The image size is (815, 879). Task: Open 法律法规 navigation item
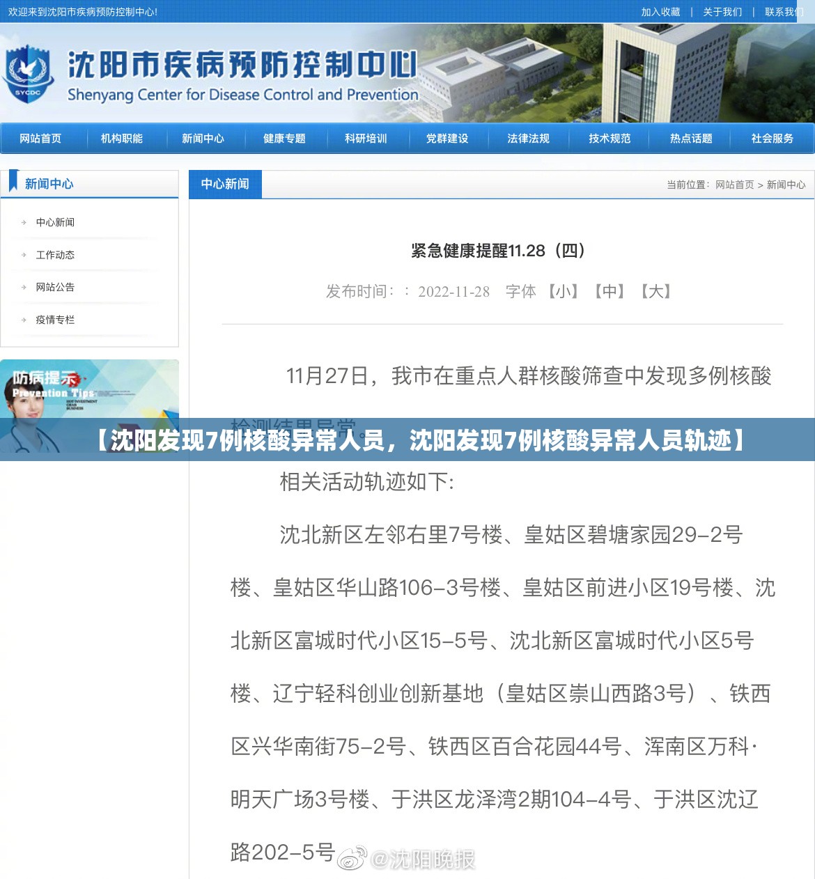coord(528,139)
